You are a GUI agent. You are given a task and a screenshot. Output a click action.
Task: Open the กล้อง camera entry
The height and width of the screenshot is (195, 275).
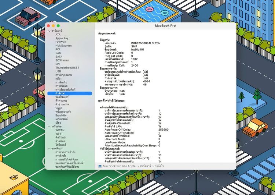coord(58,79)
